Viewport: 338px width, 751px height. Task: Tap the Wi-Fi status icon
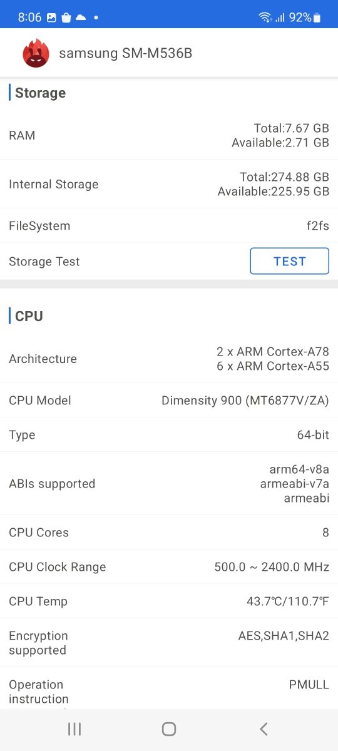265,18
